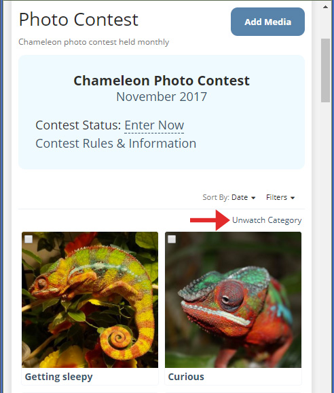Expand the Filters dropdown
This screenshot has height=393, width=334.
[x=280, y=197]
